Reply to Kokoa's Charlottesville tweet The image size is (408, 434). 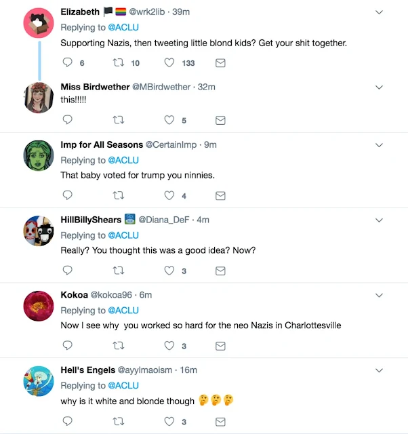pos(68,345)
